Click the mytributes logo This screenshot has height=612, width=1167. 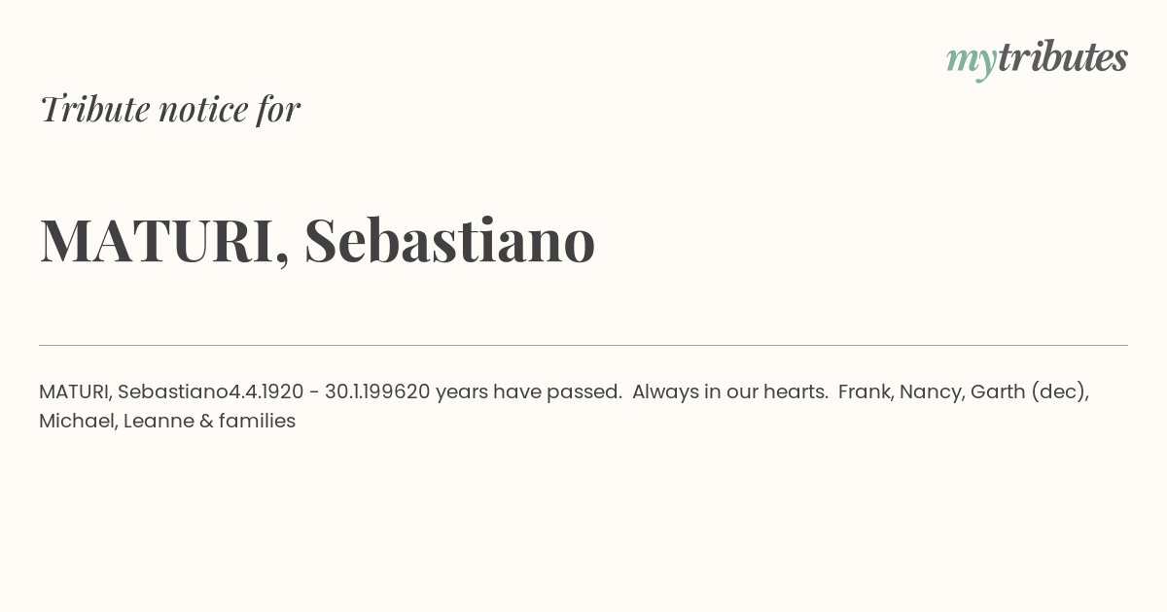1037,59
